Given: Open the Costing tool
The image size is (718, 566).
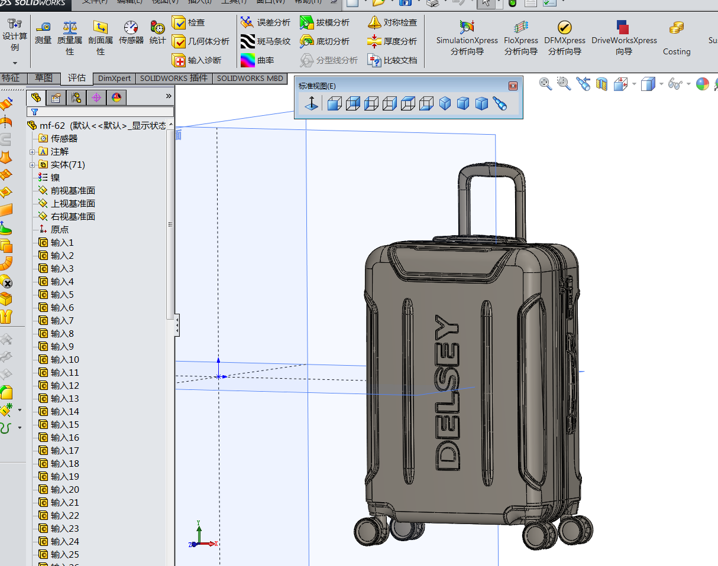Looking at the screenshot, I should tap(677, 38).
